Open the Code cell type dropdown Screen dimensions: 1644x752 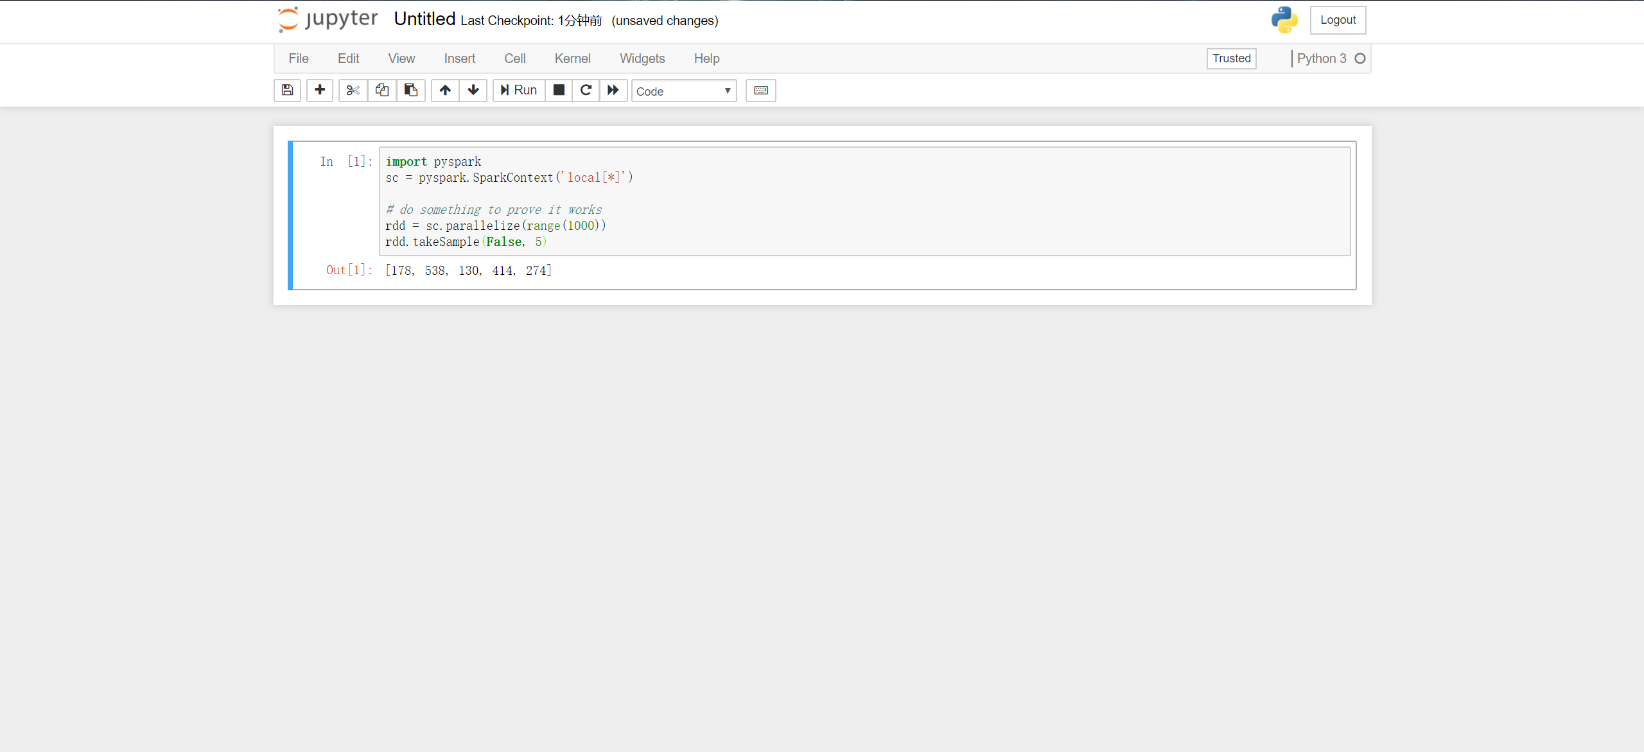click(683, 91)
